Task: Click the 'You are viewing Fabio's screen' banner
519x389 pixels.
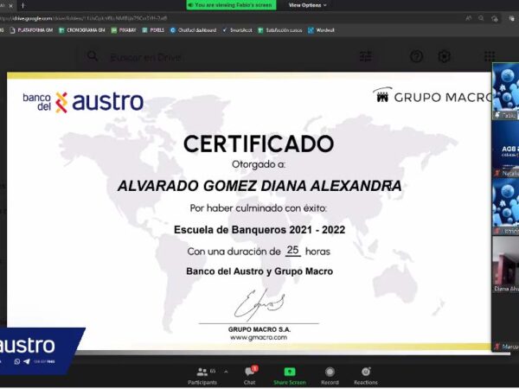Action: [x=231, y=5]
